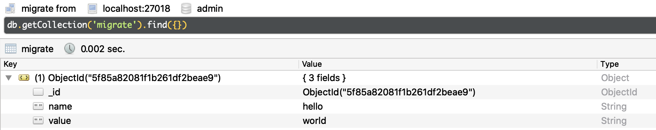This screenshot has width=656, height=130.
Task: Click the localhost:27018 server icon
Action: tap(92, 8)
